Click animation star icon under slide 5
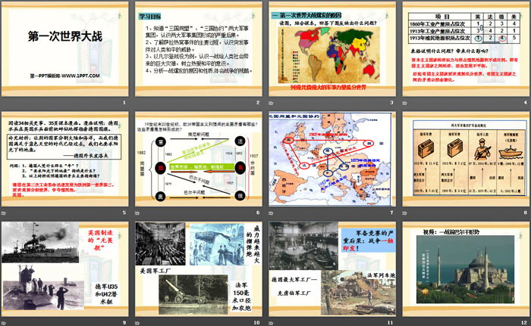This screenshot has height=326, width=531. pyautogui.click(x=3, y=213)
